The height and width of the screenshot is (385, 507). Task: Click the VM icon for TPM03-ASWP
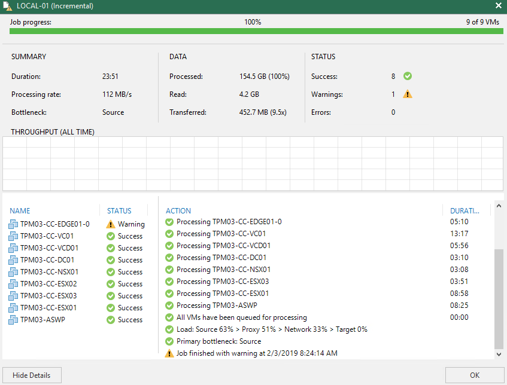pyautogui.click(x=13, y=320)
